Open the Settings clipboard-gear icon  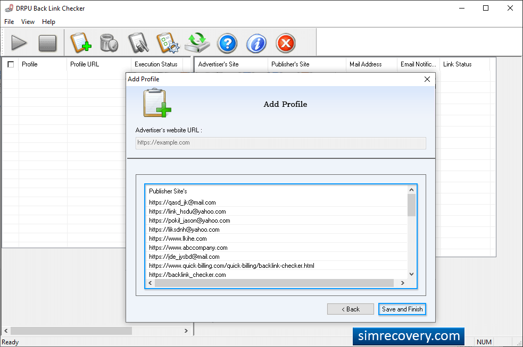(168, 43)
